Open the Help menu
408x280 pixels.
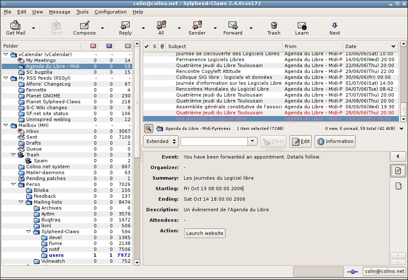point(138,12)
